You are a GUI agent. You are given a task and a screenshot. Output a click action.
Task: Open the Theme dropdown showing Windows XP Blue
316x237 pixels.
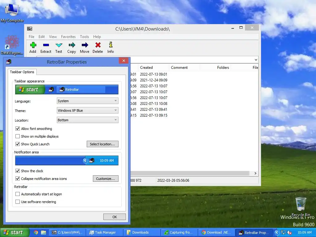click(87, 110)
